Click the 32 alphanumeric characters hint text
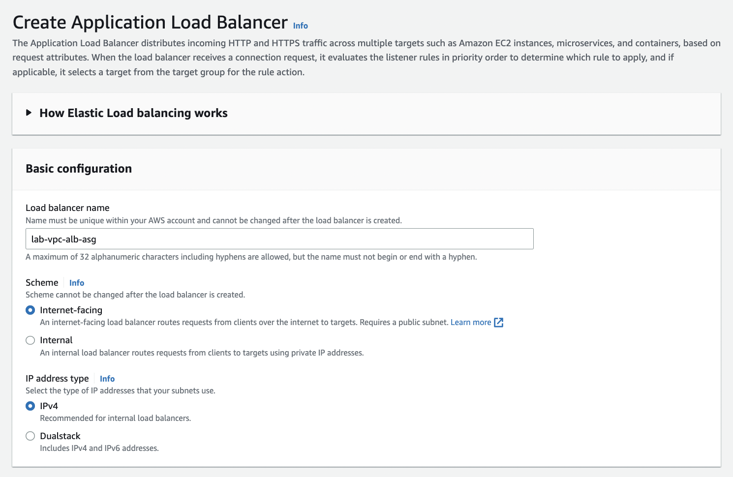The height and width of the screenshot is (477, 733). [x=251, y=257]
